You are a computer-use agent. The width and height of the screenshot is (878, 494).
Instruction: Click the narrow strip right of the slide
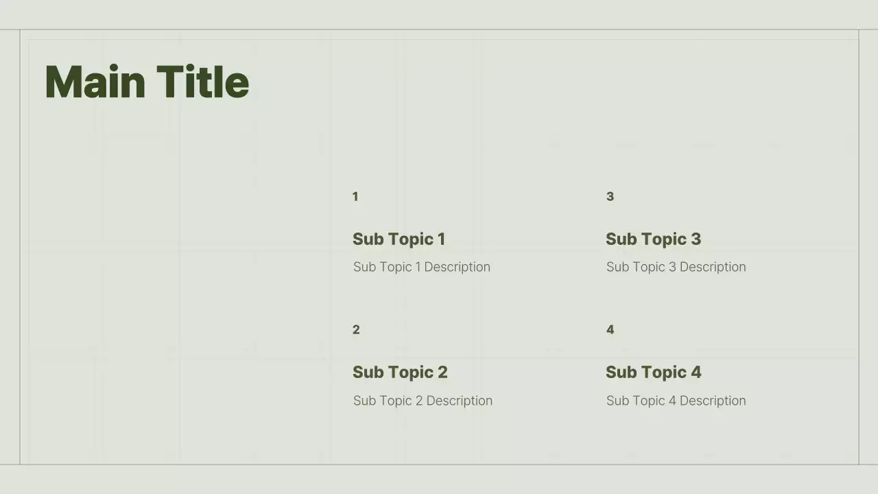point(868,247)
